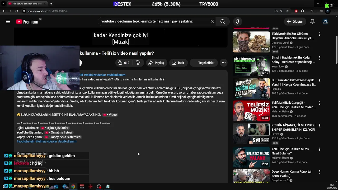The width and height of the screenshot is (338, 190).
Task: Open Chrome from the taskbar
Action: [x=73, y=187]
